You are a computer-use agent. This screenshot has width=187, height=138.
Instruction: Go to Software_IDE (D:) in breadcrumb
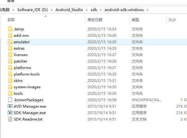[x=33, y=10]
